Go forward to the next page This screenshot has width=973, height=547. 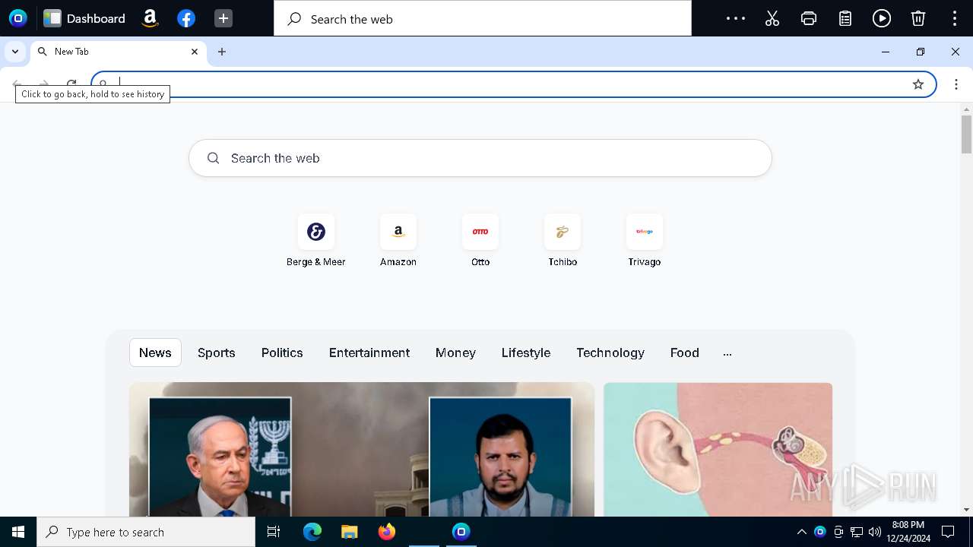[44, 84]
